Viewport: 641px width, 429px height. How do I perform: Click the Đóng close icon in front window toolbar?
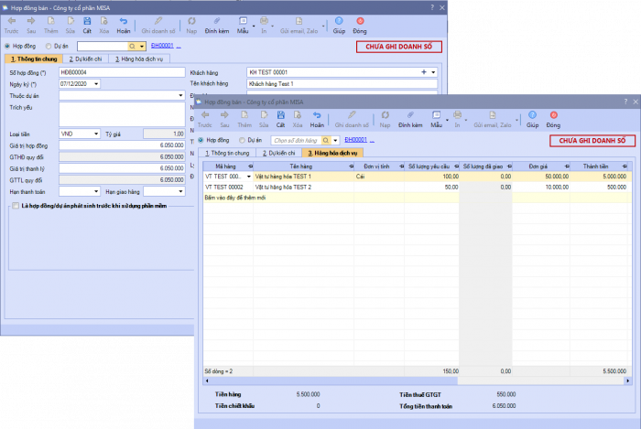point(553,116)
